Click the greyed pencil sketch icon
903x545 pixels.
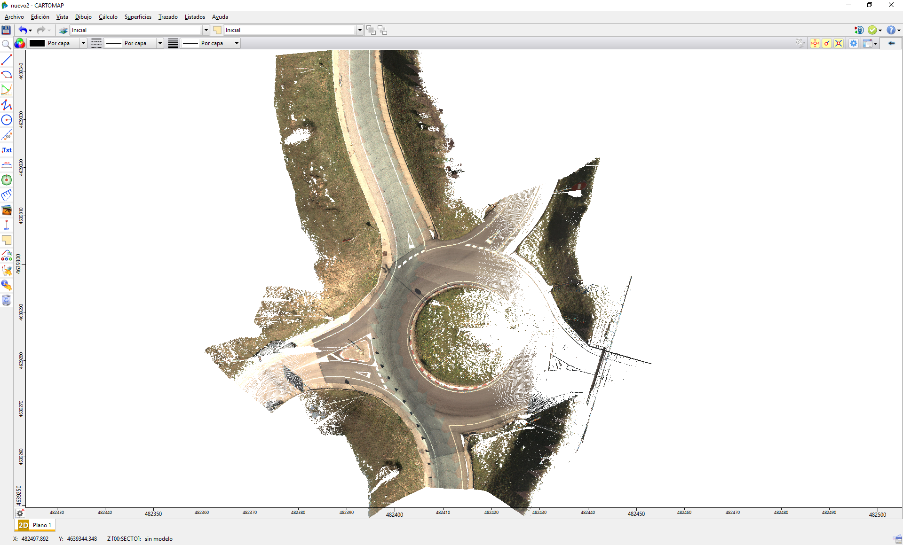[x=800, y=43]
